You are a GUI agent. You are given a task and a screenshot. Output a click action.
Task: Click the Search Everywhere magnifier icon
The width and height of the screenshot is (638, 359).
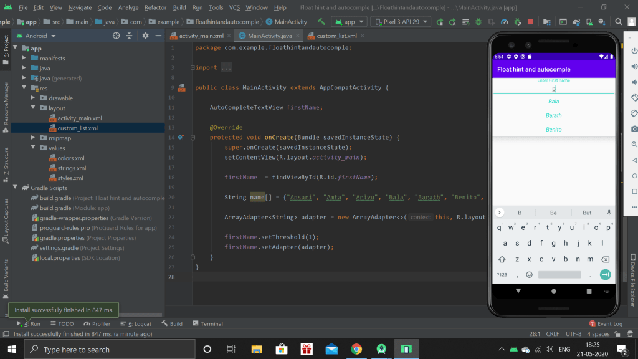pyautogui.click(x=619, y=21)
